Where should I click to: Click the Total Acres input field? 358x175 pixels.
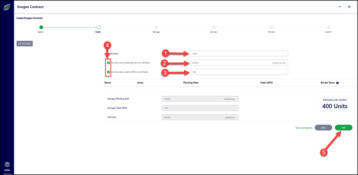coord(239,54)
